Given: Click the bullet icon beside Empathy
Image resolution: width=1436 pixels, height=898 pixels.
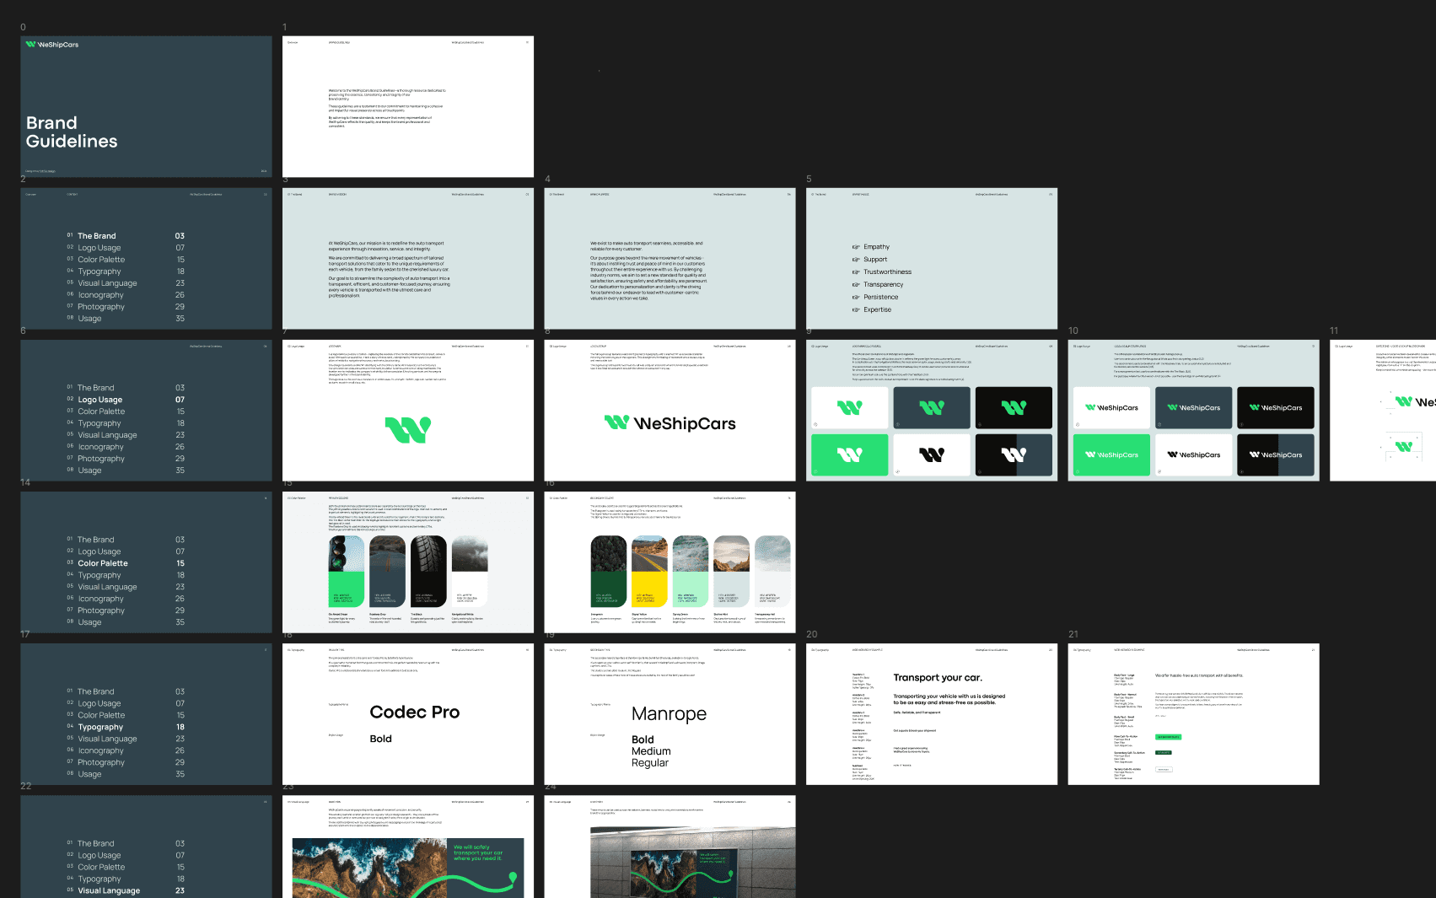Looking at the screenshot, I should (856, 247).
